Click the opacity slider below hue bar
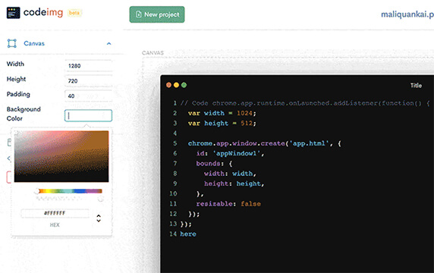The height and width of the screenshot is (273, 434). [69, 199]
